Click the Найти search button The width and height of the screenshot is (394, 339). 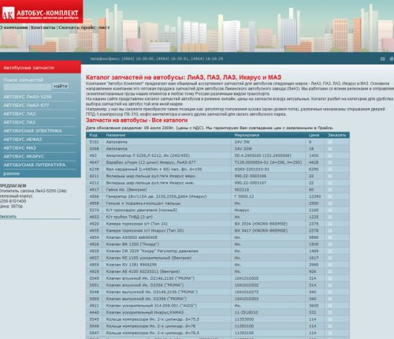61,86
